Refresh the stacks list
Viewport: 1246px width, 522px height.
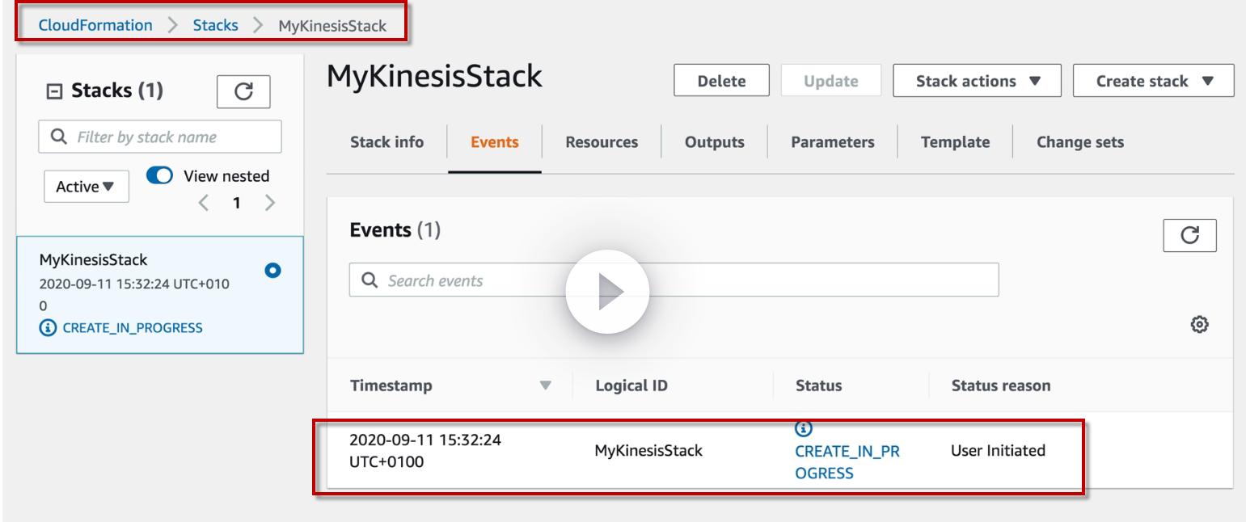click(243, 92)
